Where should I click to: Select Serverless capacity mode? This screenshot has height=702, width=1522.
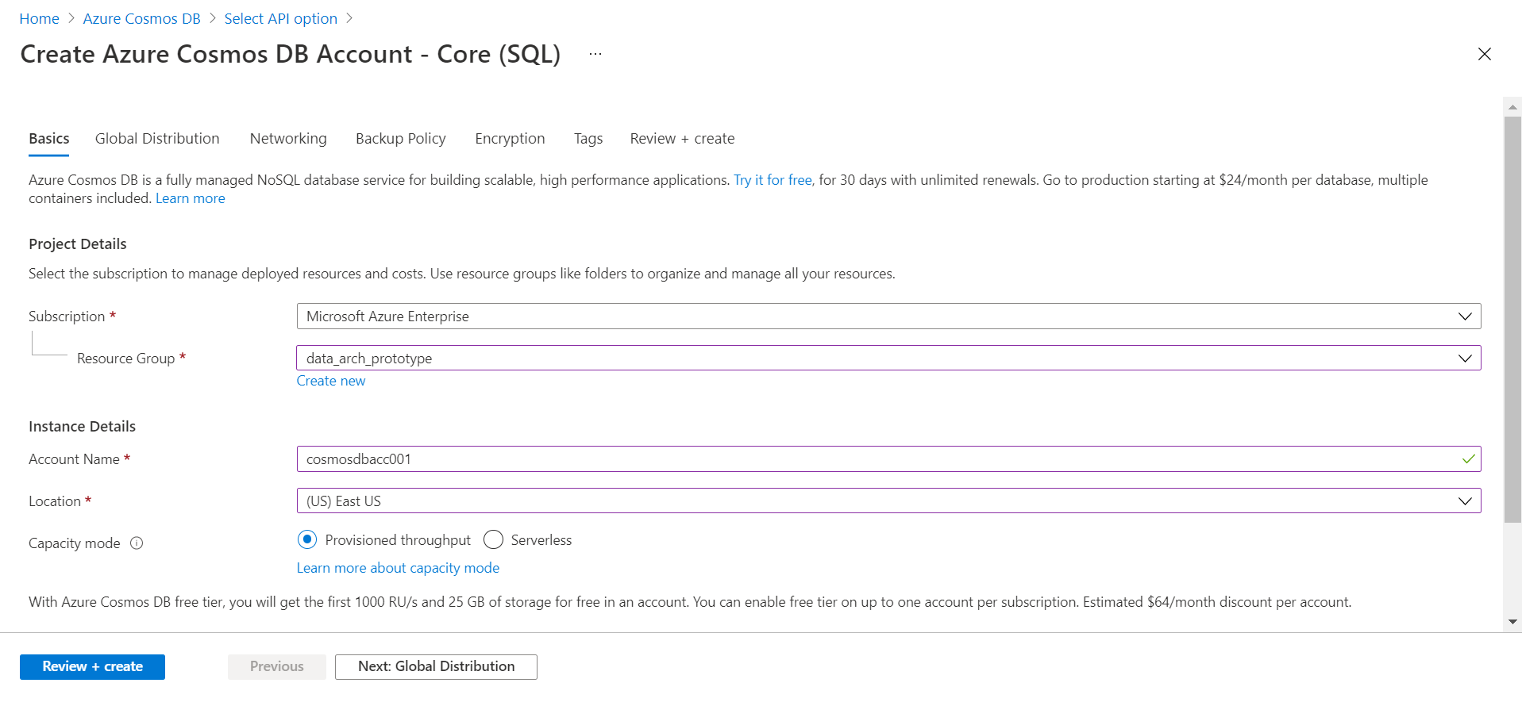(x=493, y=540)
